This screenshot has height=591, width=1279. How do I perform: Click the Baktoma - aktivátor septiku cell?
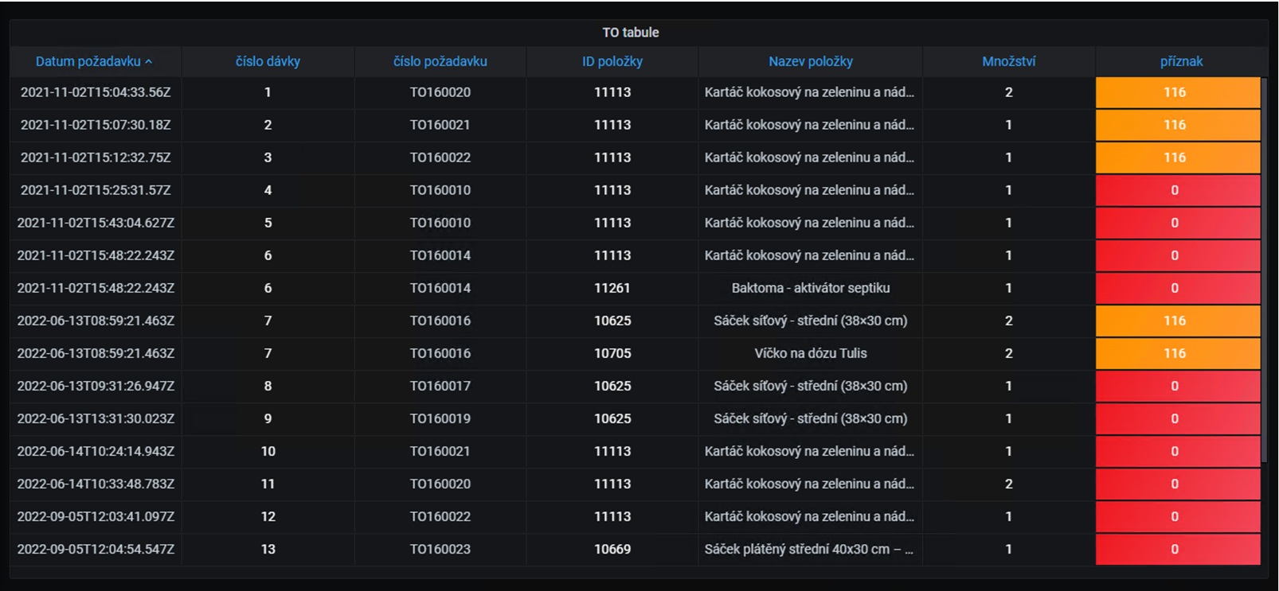click(x=810, y=288)
